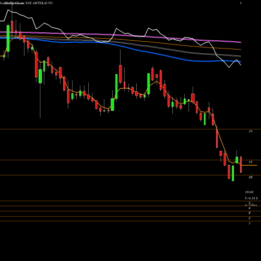
Task: Select the volume scale label 4
Action: [x=250, y=208]
